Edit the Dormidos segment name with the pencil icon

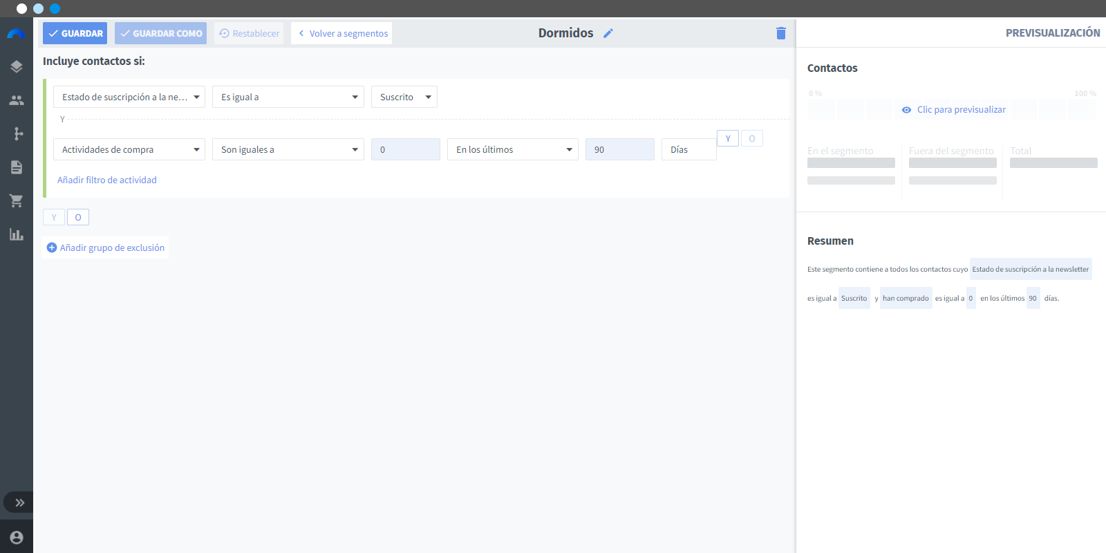pos(608,33)
